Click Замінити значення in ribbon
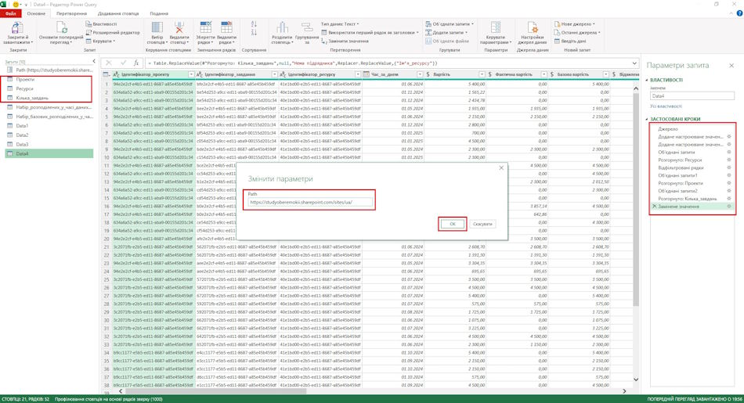 point(345,41)
